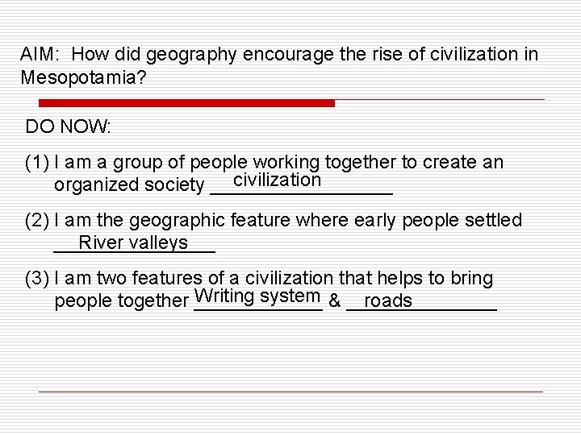Click the 'civilization' answer in blank one

click(x=277, y=180)
